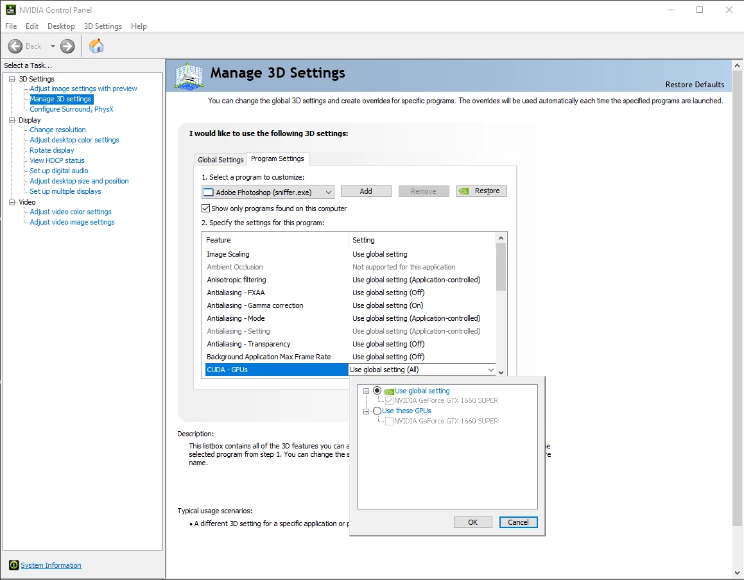Screen dimensions: 744x580
Task: Select the Use global setting radio button
Action: (x=377, y=390)
